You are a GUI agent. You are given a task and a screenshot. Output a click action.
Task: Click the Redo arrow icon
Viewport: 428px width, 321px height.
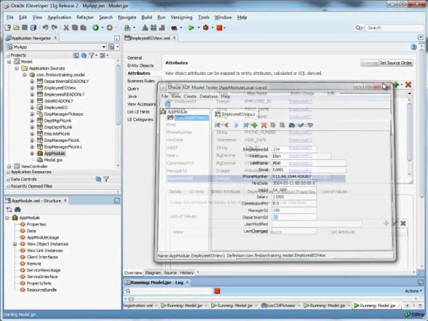point(54,27)
